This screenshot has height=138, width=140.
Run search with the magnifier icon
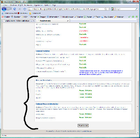(136, 9)
